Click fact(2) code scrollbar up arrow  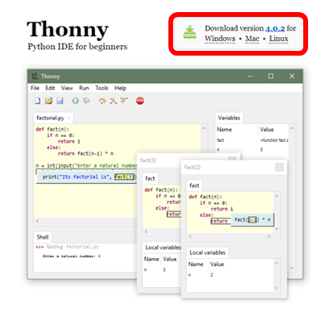click(x=276, y=196)
